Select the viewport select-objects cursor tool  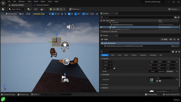pyautogui.click(x=50, y=14)
